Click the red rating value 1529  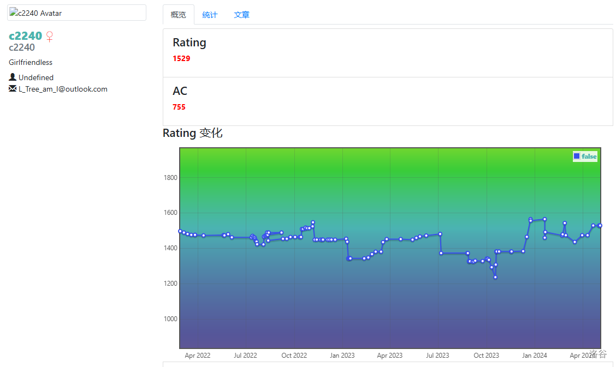[x=181, y=58]
